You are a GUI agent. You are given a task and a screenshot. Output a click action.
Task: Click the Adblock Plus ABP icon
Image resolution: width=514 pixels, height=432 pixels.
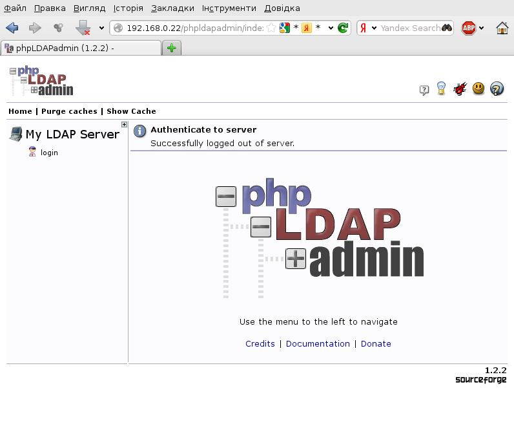pos(468,28)
